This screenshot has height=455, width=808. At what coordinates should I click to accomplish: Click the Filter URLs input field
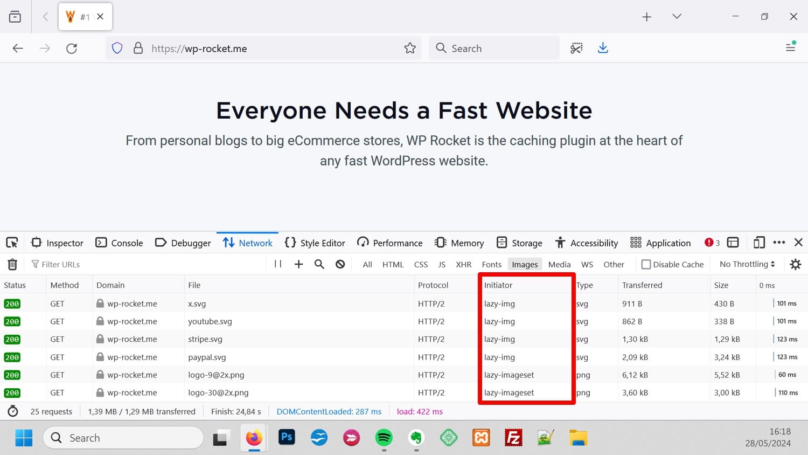(145, 264)
